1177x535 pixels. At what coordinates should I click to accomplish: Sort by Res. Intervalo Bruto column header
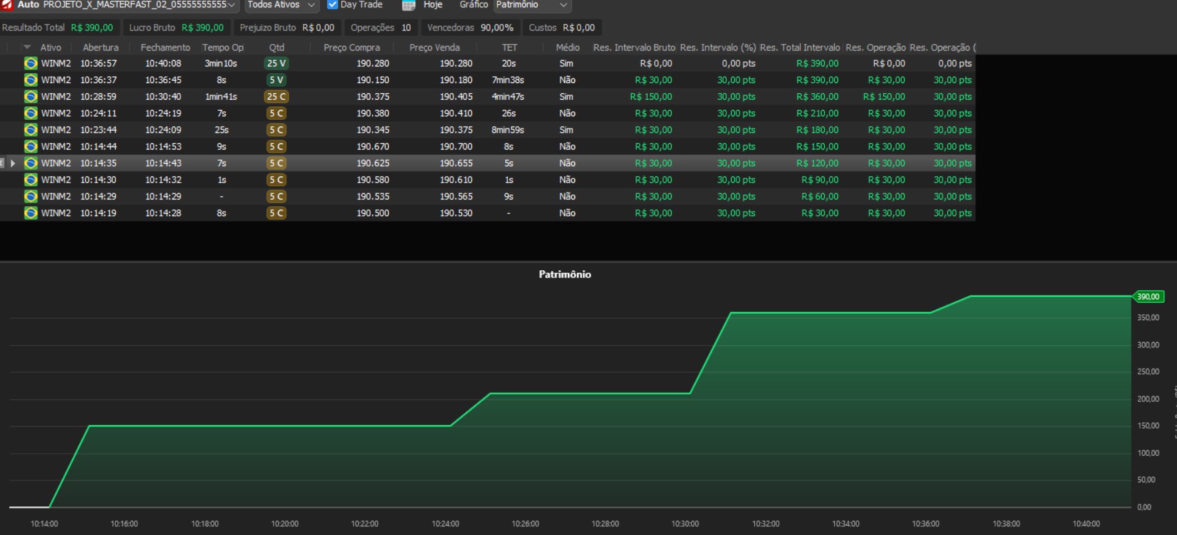634,47
